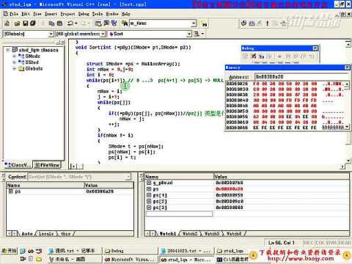Click the Build icon in Build minibar
Screen dimensions: 352x264
coord(252,23)
